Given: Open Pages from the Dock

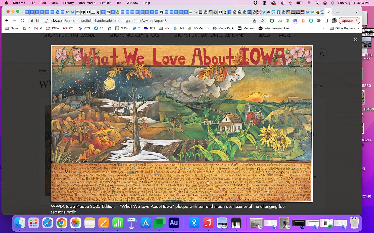Looking at the screenshot, I should 104,223.
